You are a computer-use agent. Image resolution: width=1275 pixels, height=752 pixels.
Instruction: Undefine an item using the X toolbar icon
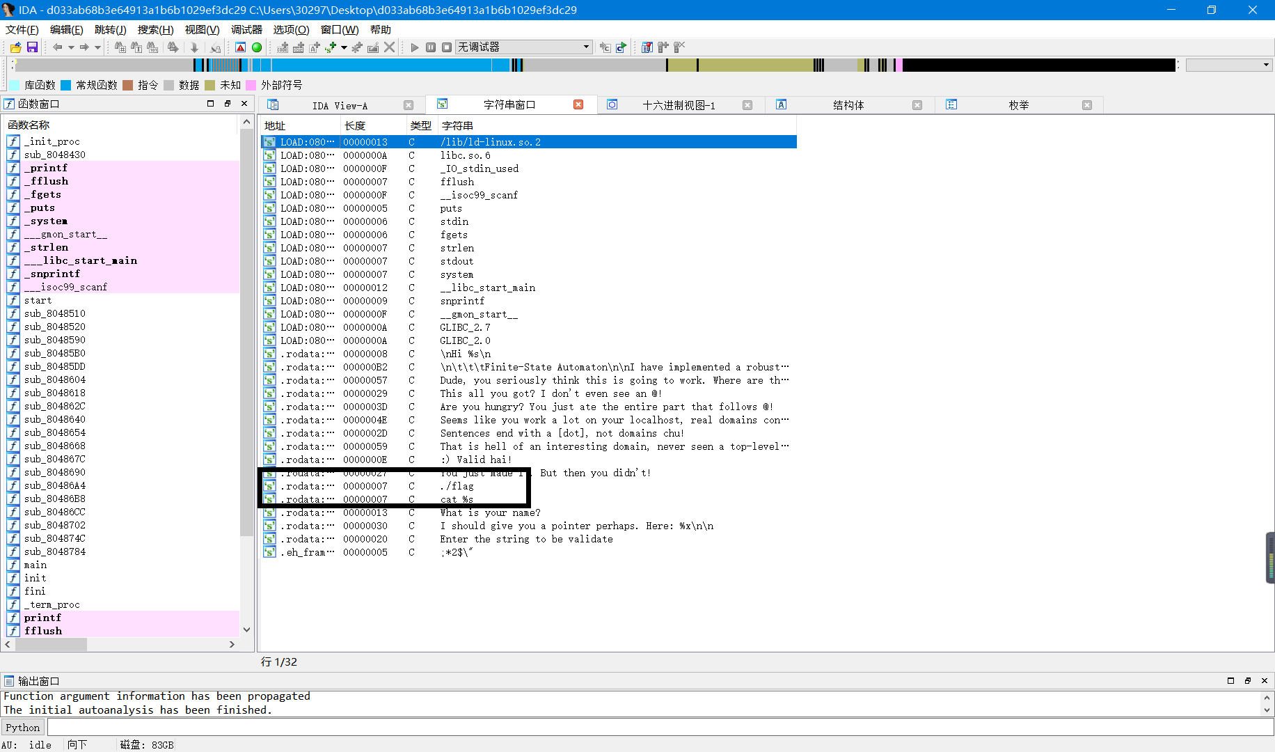point(388,47)
